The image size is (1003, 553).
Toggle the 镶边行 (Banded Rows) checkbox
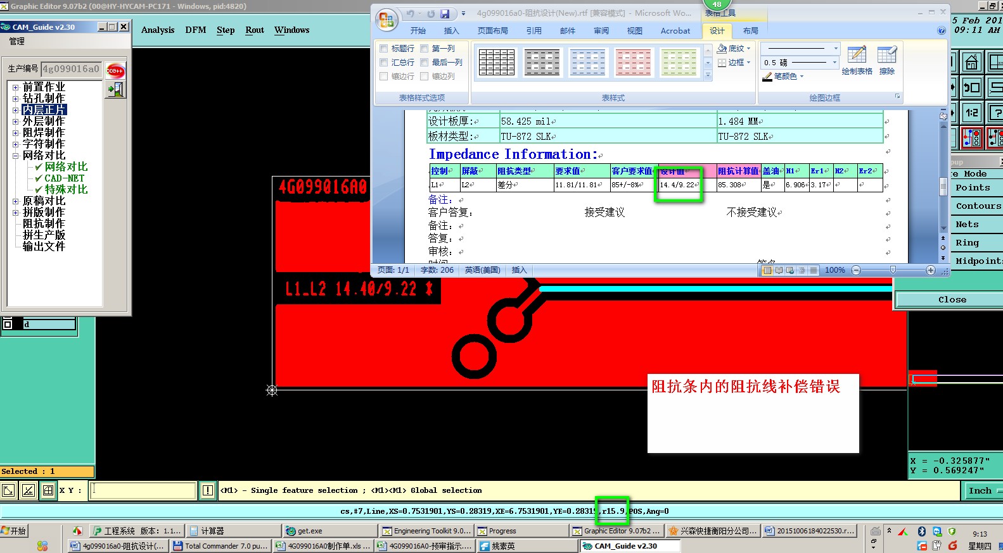coord(383,76)
